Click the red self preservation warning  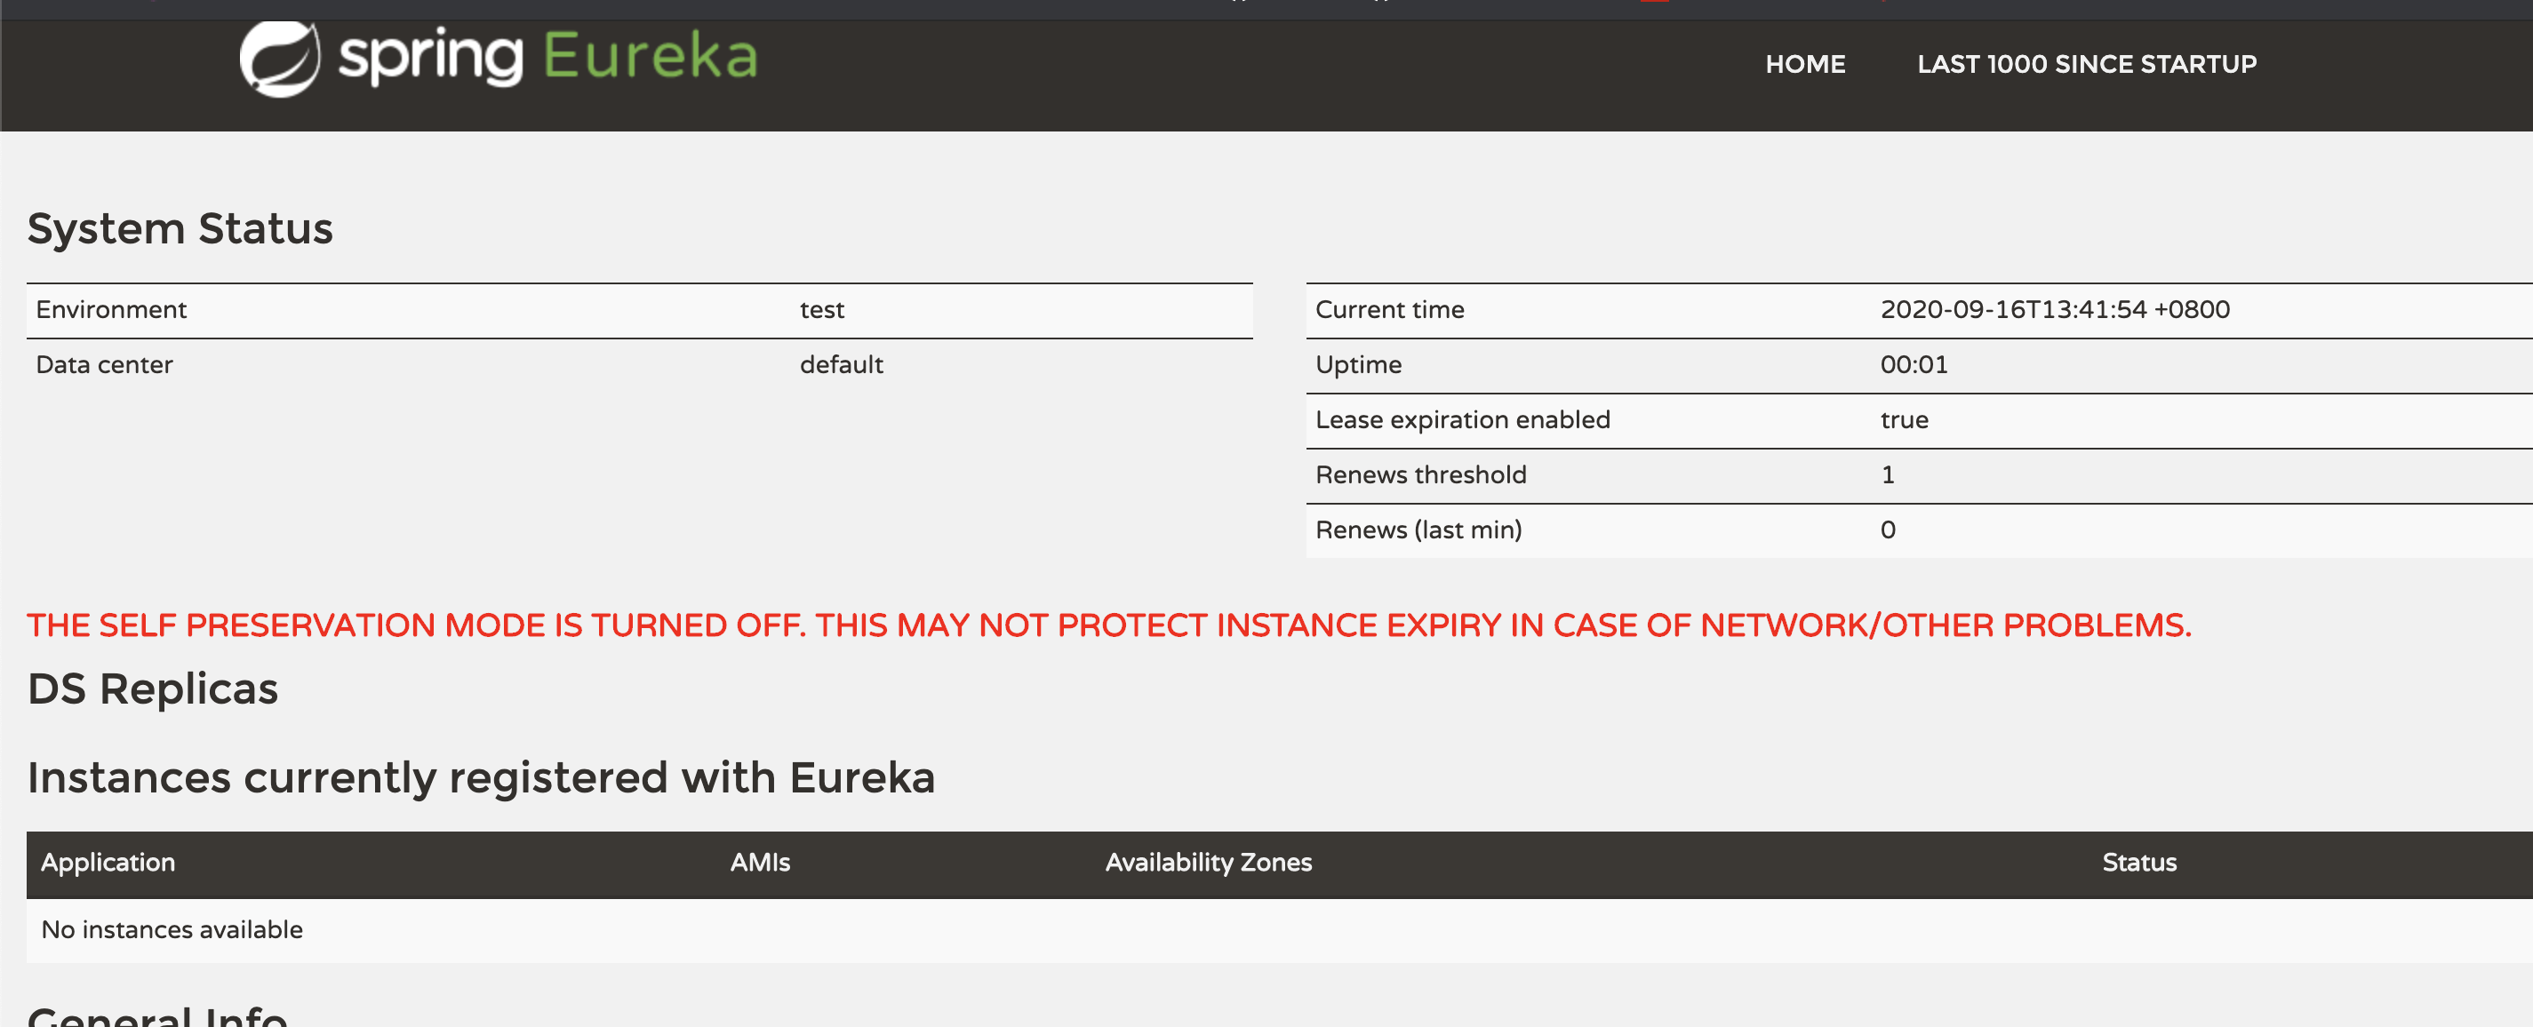click(x=1108, y=625)
